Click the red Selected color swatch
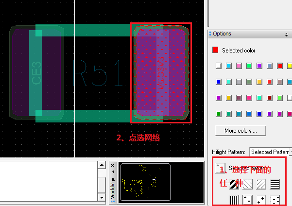Image resolution: width=292 pixels, height=206 pixels. coord(216,50)
